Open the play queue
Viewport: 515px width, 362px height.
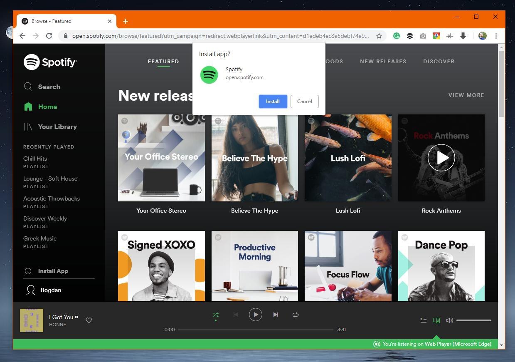424,320
